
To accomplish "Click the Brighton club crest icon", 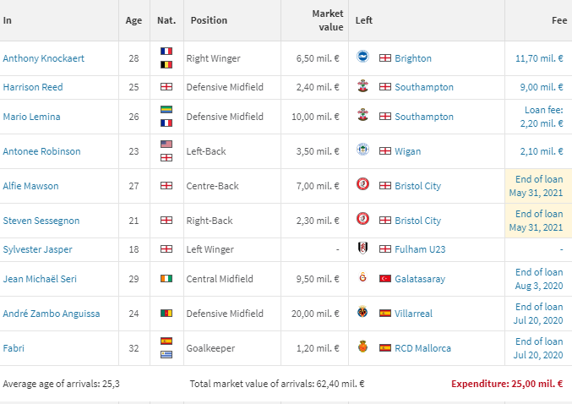I will pos(362,58).
